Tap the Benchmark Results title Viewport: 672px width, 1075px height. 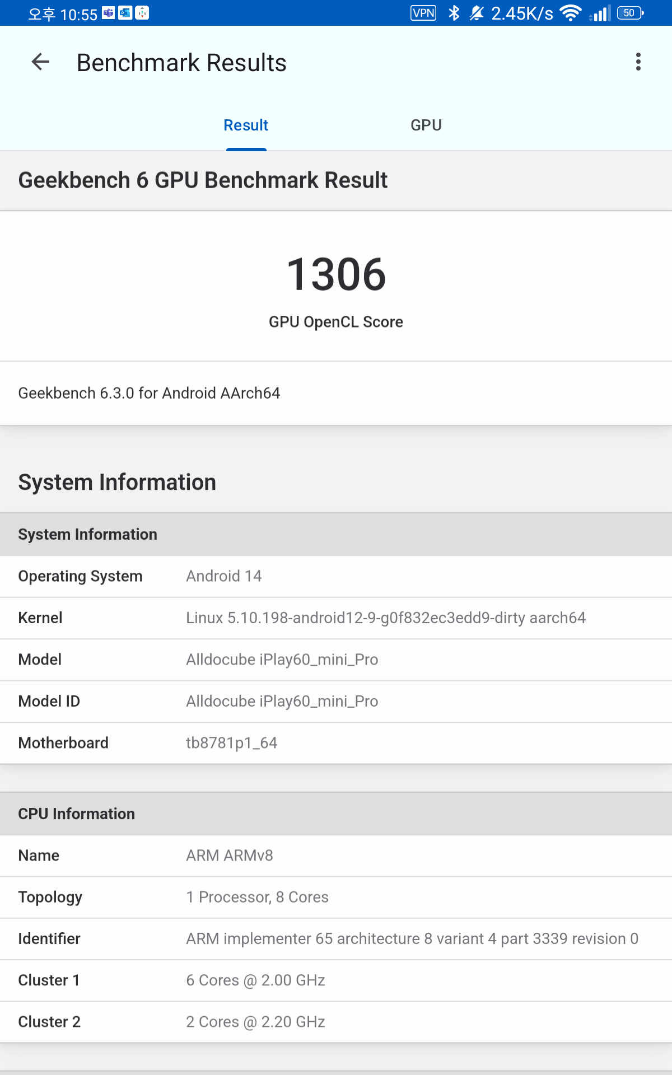[x=181, y=63]
